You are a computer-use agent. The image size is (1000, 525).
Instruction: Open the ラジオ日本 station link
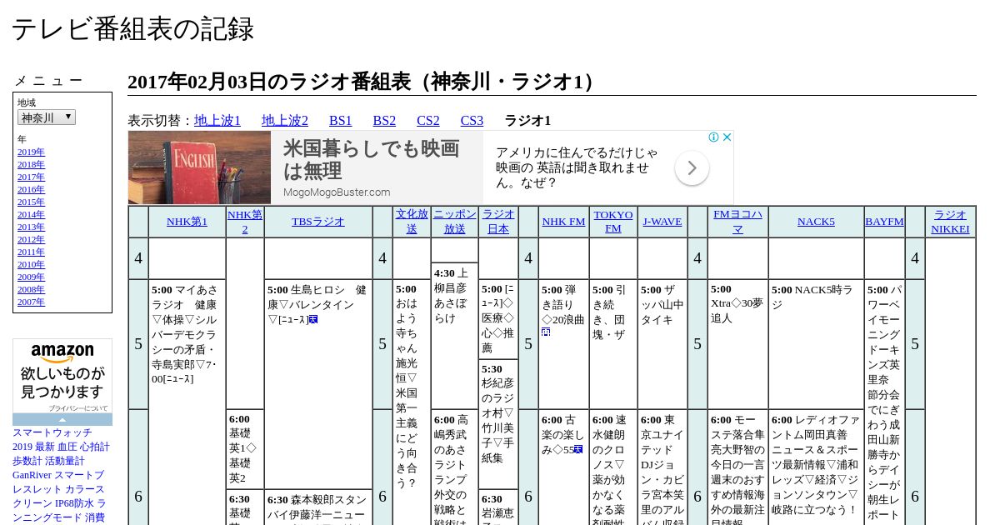pos(498,222)
